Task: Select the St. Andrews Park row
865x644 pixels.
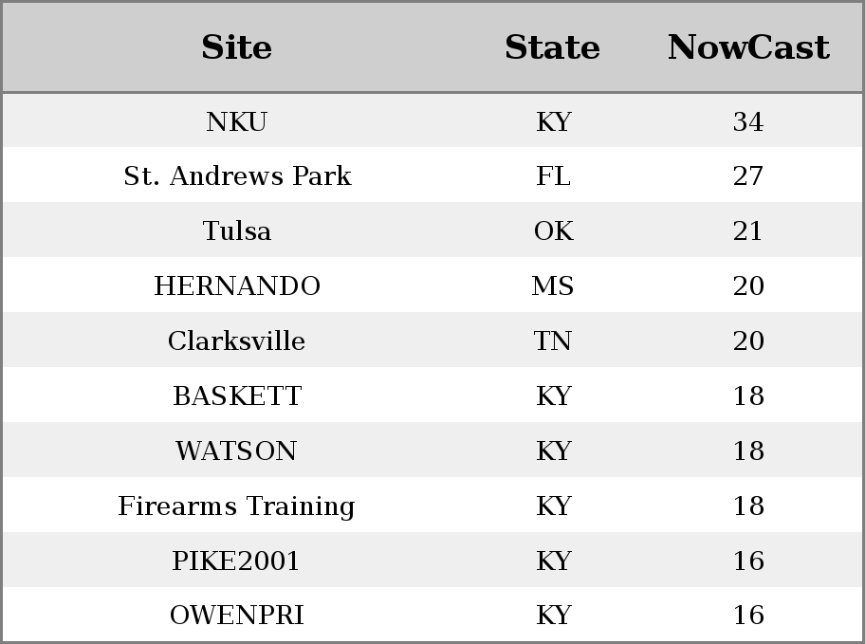Action: click(x=432, y=175)
